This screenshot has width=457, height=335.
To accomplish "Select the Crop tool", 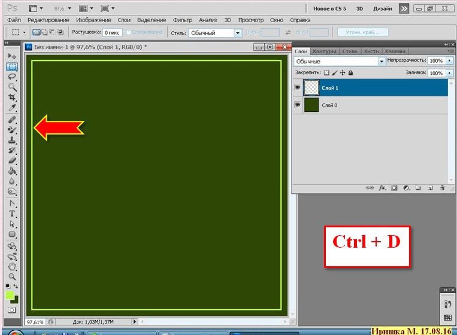I will pyautogui.click(x=12, y=98).
